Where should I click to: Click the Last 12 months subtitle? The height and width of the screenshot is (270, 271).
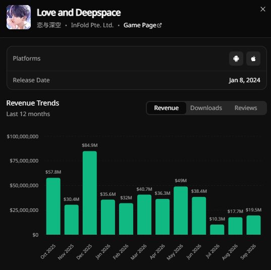28,114
